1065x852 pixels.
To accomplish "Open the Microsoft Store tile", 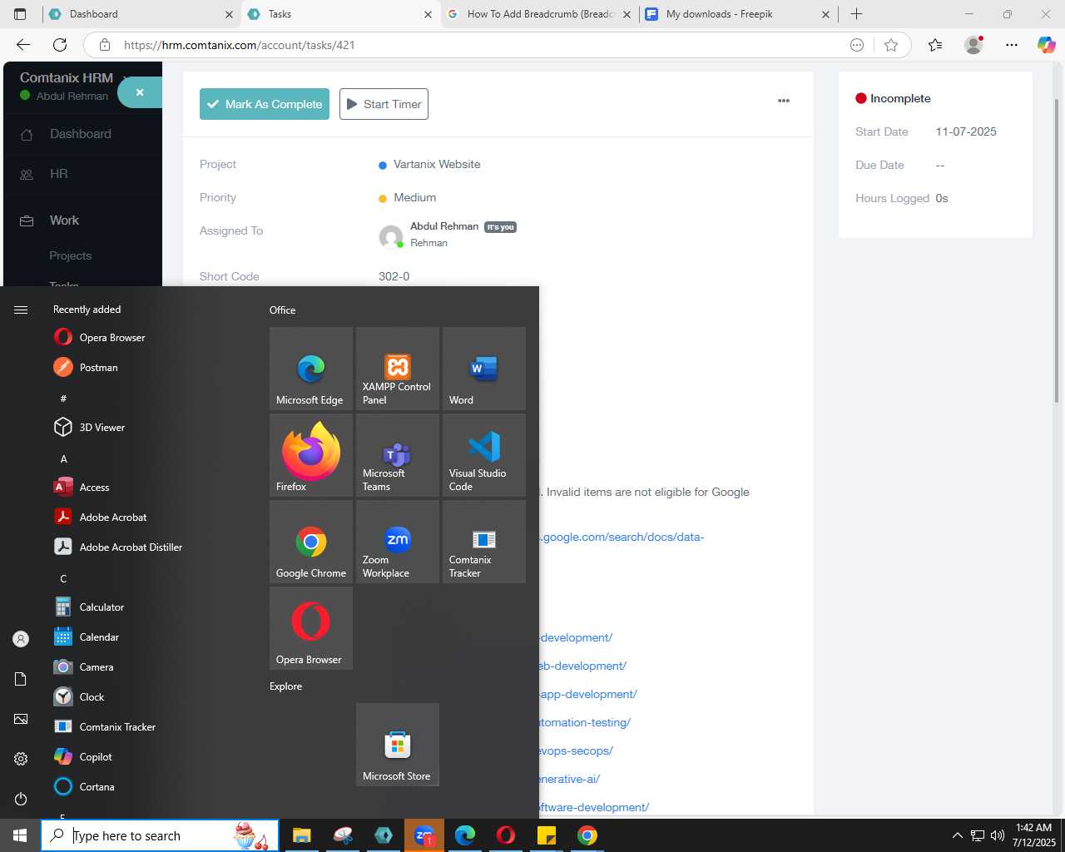I will (x=398, y=745).
